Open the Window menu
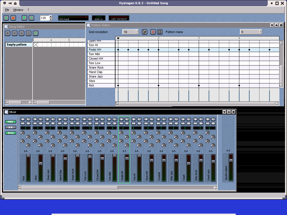This screenshot has height=215, width=287. 18,10
